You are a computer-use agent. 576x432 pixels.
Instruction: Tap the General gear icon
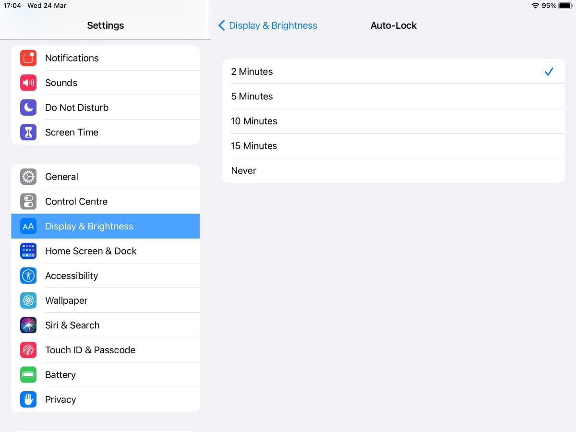pos(28,177)
